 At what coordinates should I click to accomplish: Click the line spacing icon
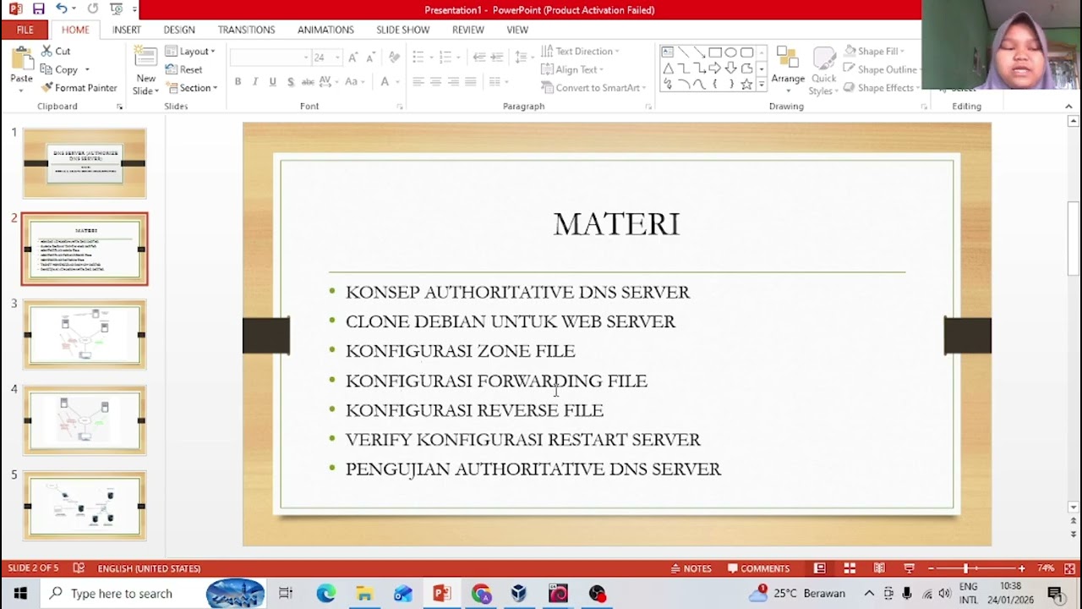pos(521,58)
